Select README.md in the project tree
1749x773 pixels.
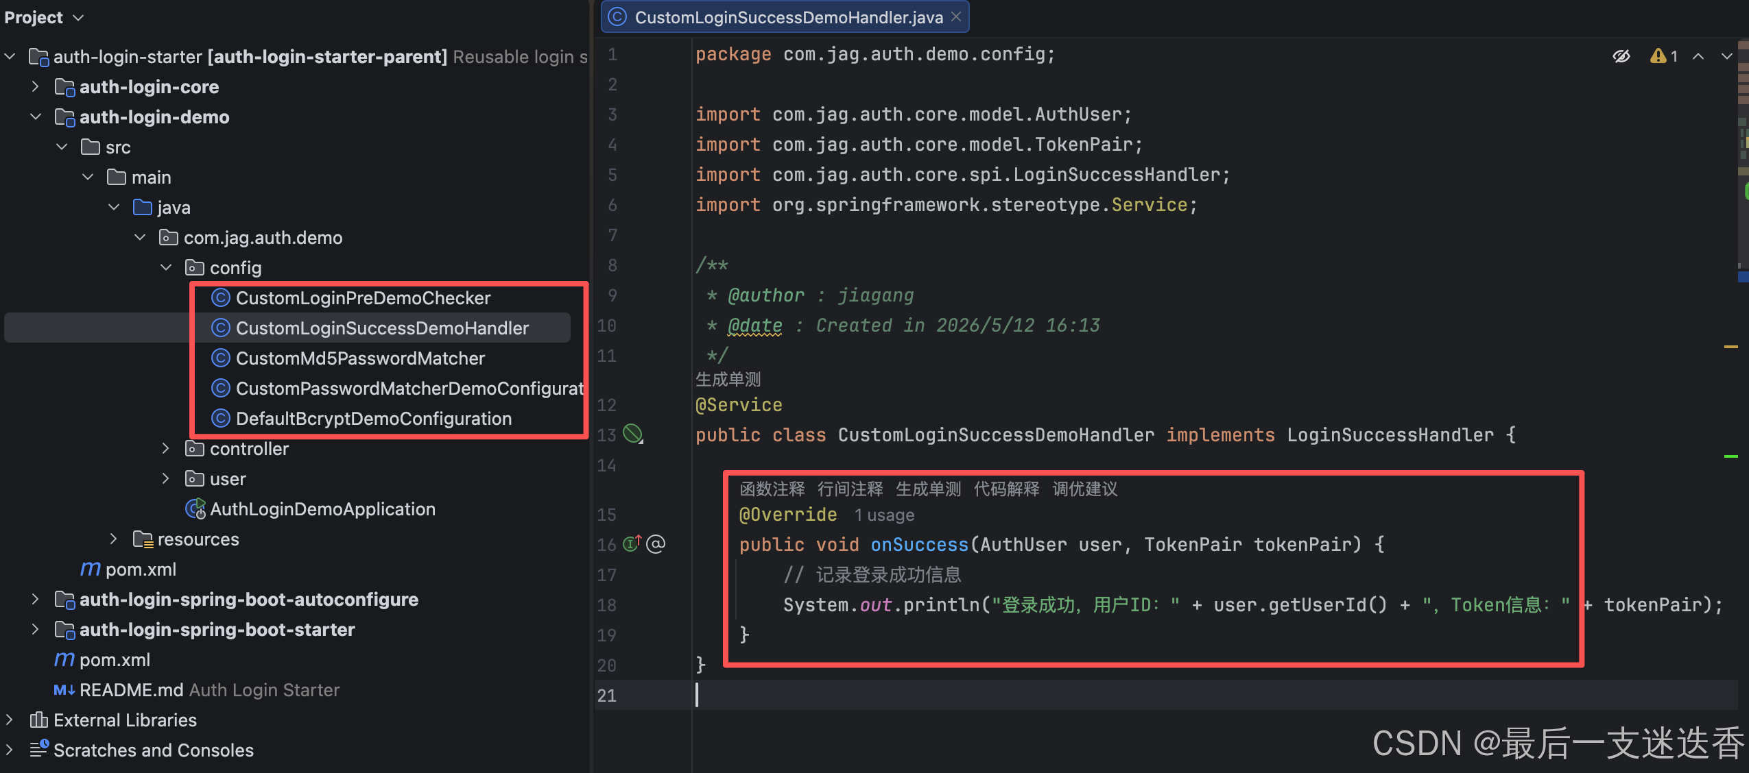(132, 690)
